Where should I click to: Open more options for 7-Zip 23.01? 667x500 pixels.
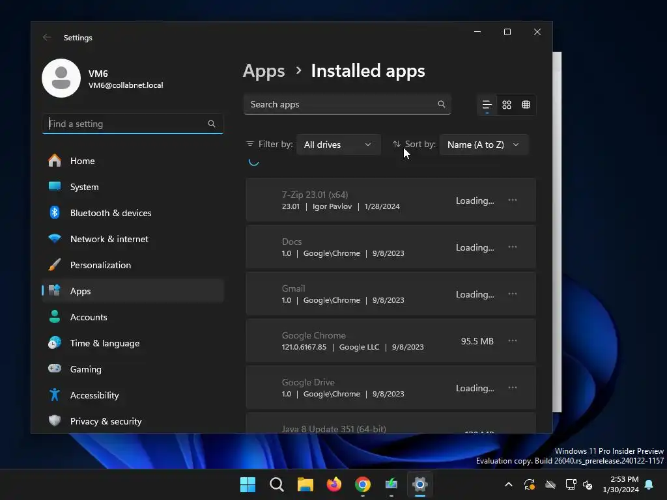coord(513,200)
